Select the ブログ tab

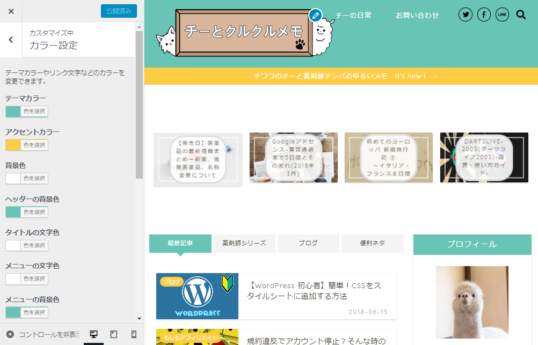308,244
